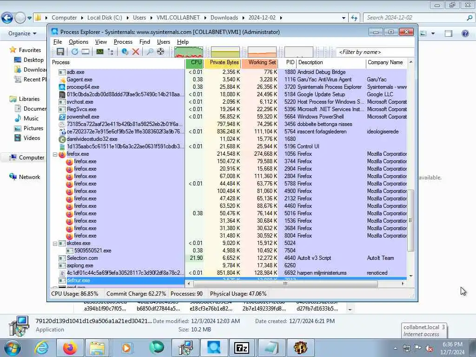The height and width of the screenshot is (357, 476).
Task: Collapse the parent firefox.exe process tree
Action: [55, 154]
